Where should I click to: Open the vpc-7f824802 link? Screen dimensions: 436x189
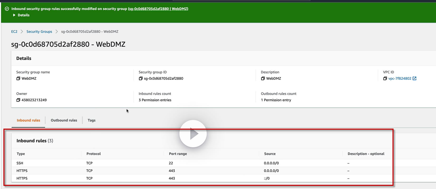click(x=400, y=78)
